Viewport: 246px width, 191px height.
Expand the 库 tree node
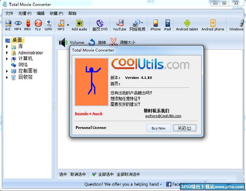[7, 46]
